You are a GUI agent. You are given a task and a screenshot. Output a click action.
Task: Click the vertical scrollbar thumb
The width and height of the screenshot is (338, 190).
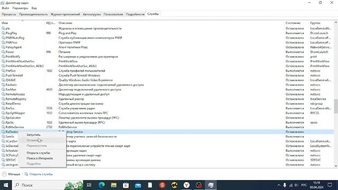(x=336, y=106)
